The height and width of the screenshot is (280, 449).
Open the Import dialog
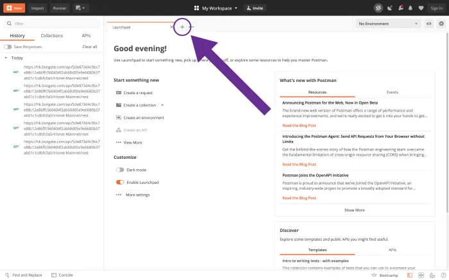[37, 8]
